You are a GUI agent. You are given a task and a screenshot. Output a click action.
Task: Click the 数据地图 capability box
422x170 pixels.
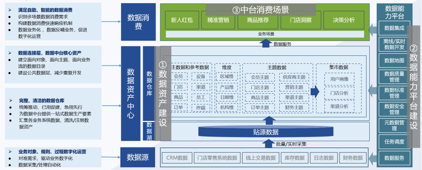coord(394,60)
